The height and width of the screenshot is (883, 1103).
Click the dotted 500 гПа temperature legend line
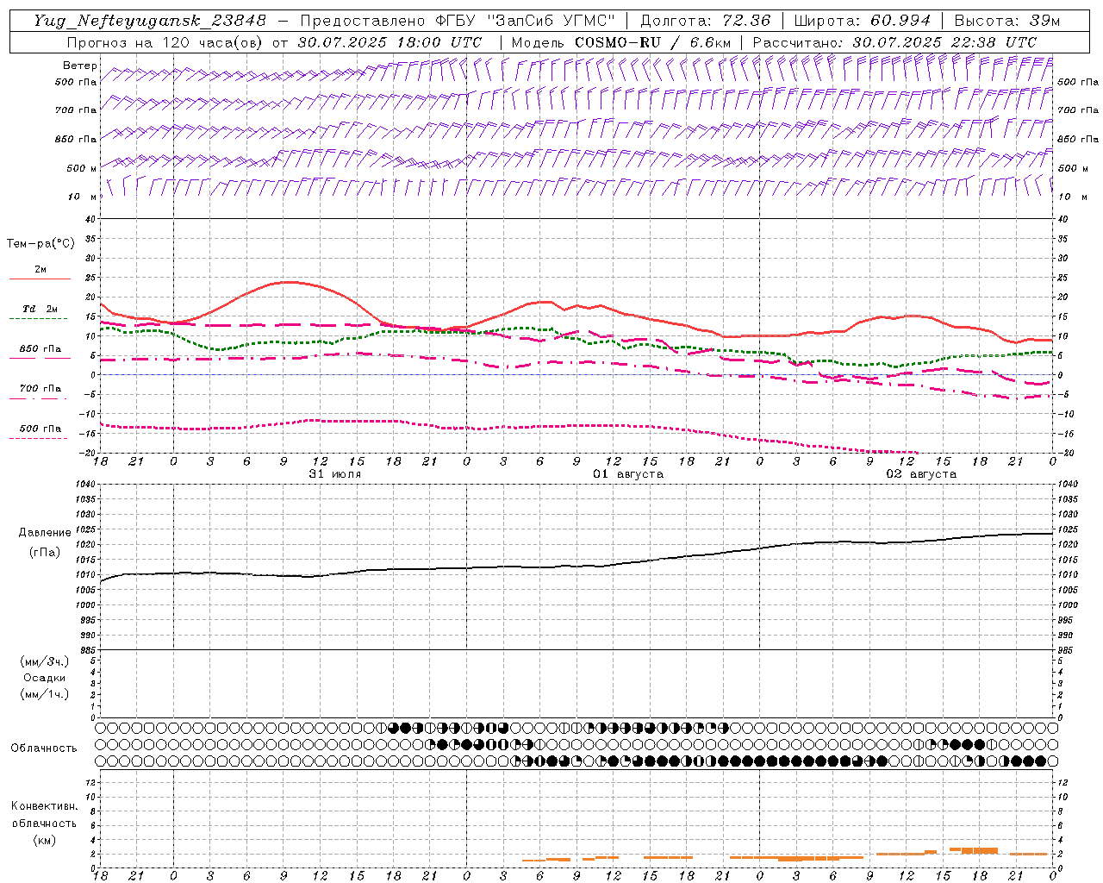(40, 439)
